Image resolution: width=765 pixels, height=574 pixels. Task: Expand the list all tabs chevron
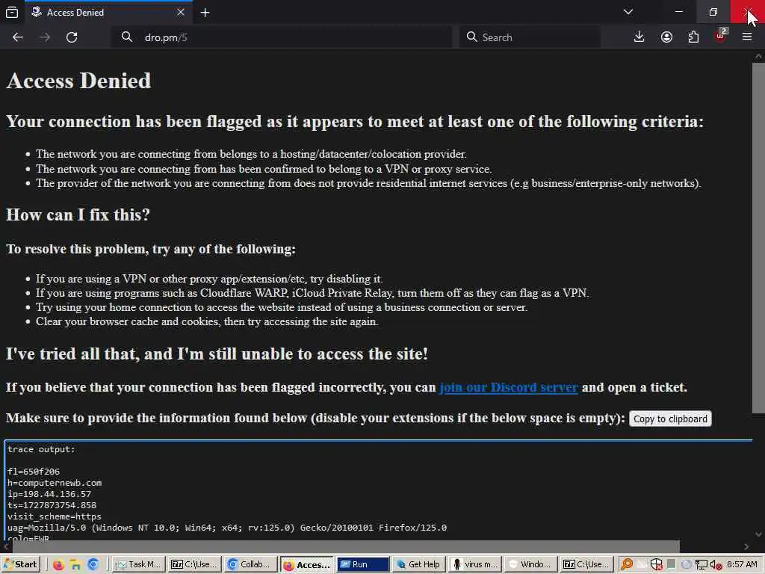pyautogui.click(x=628, y=12)
